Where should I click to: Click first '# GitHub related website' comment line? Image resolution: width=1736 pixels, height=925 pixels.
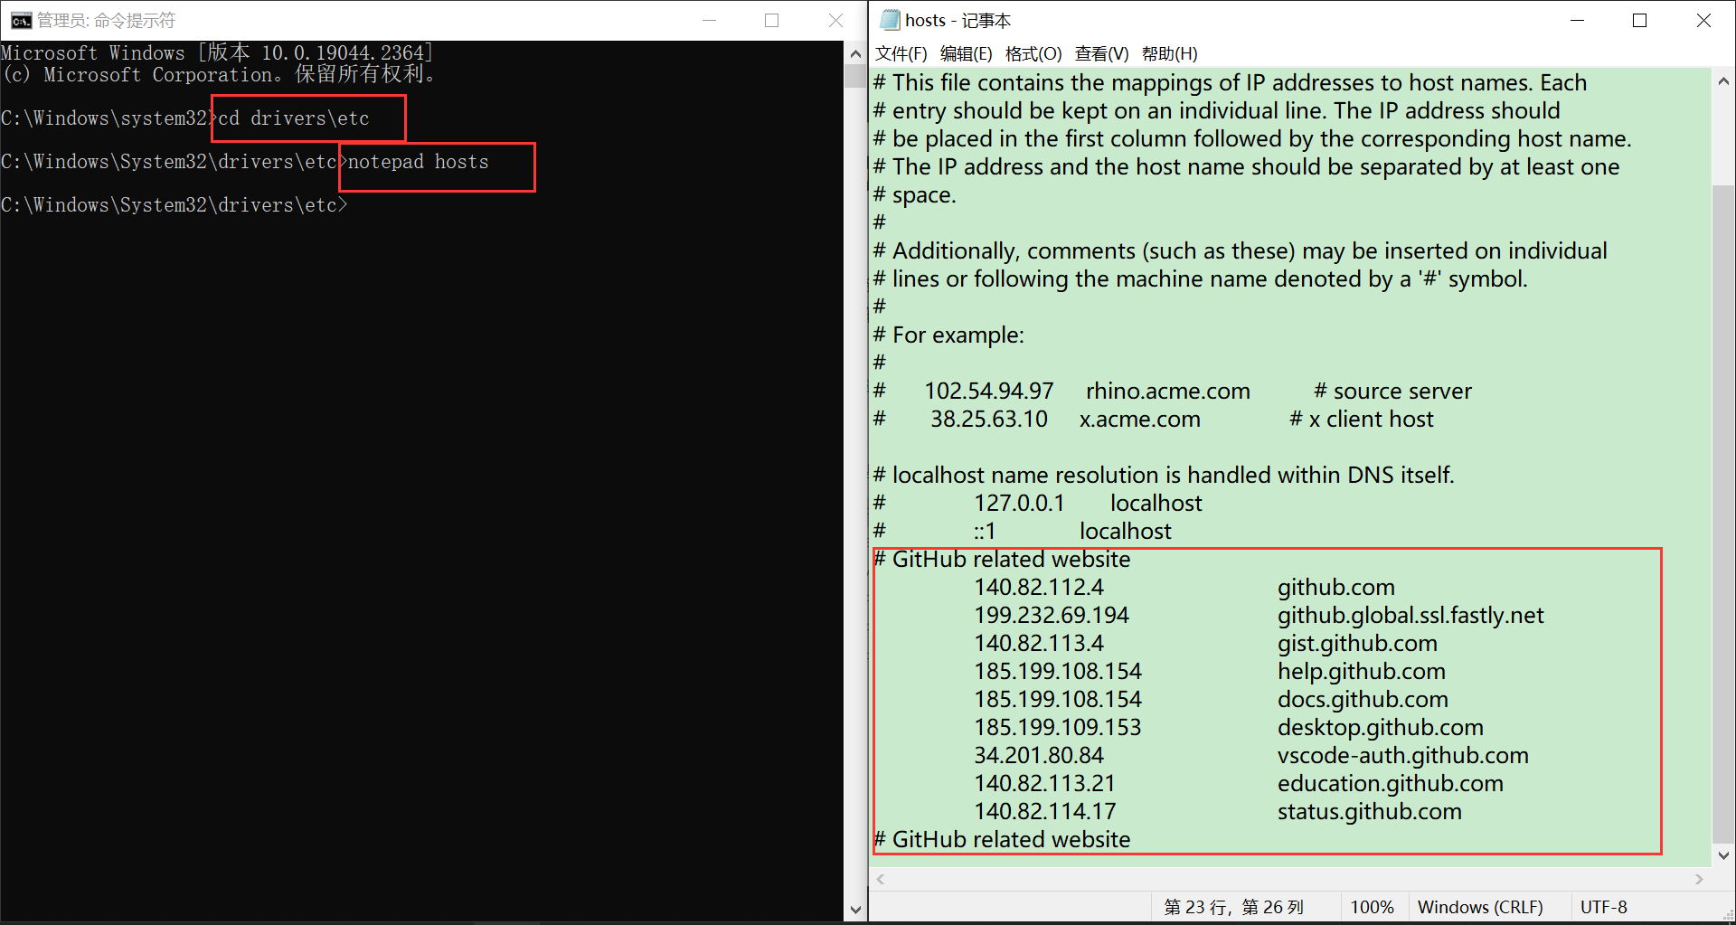[1003, 560]
